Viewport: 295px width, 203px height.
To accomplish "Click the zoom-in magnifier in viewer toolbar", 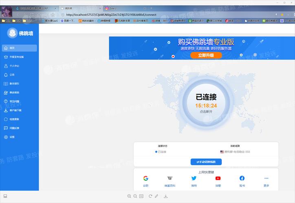I will click(x=129, y=196).
